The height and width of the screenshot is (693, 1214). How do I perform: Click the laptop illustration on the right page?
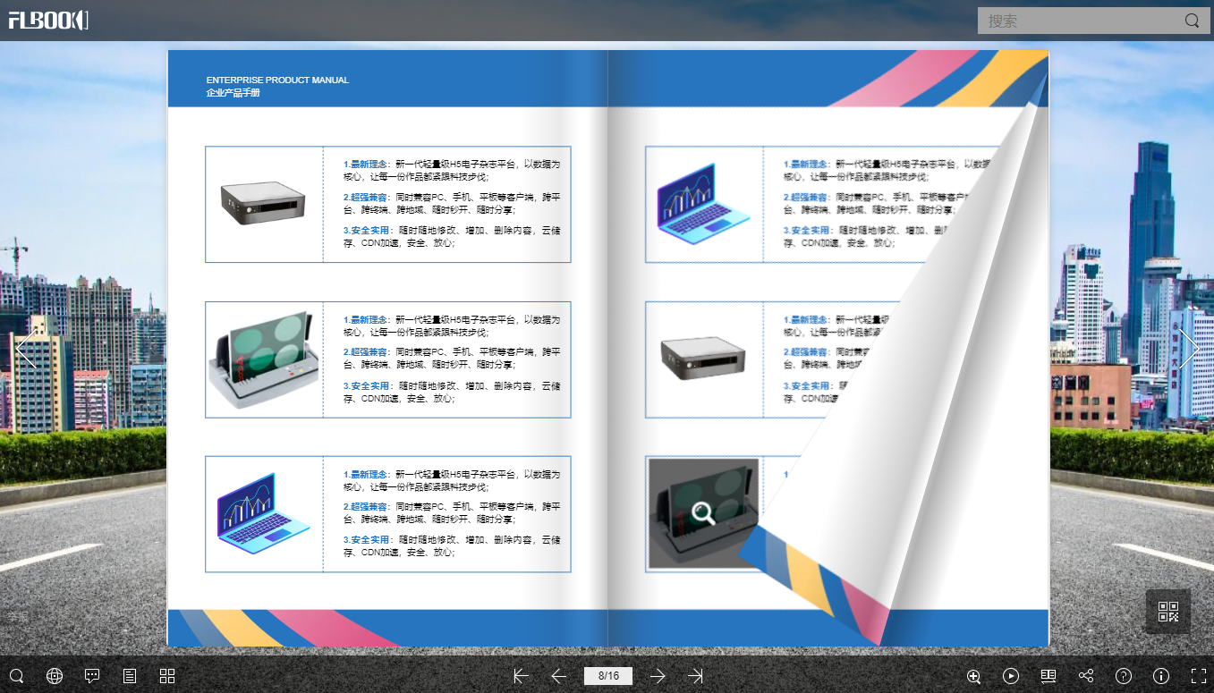click(704, 203)
